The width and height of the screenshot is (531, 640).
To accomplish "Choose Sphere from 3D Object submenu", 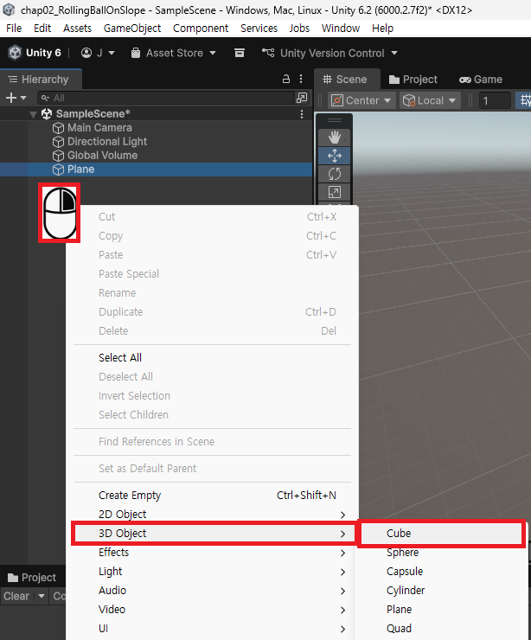I will 442,553.
